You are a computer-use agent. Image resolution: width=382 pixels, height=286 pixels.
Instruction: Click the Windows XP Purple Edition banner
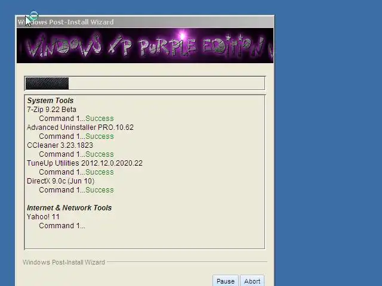click(145, 46)
